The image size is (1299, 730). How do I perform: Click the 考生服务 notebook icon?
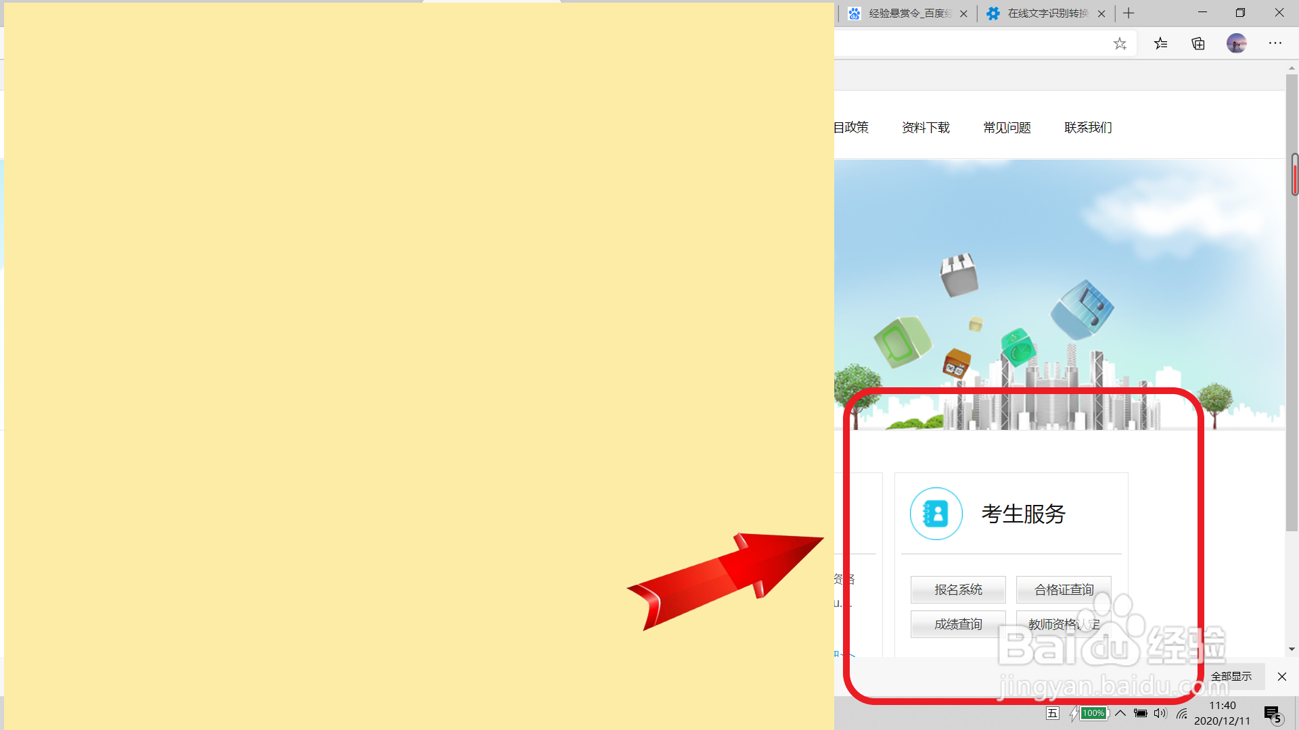(936, 514)
